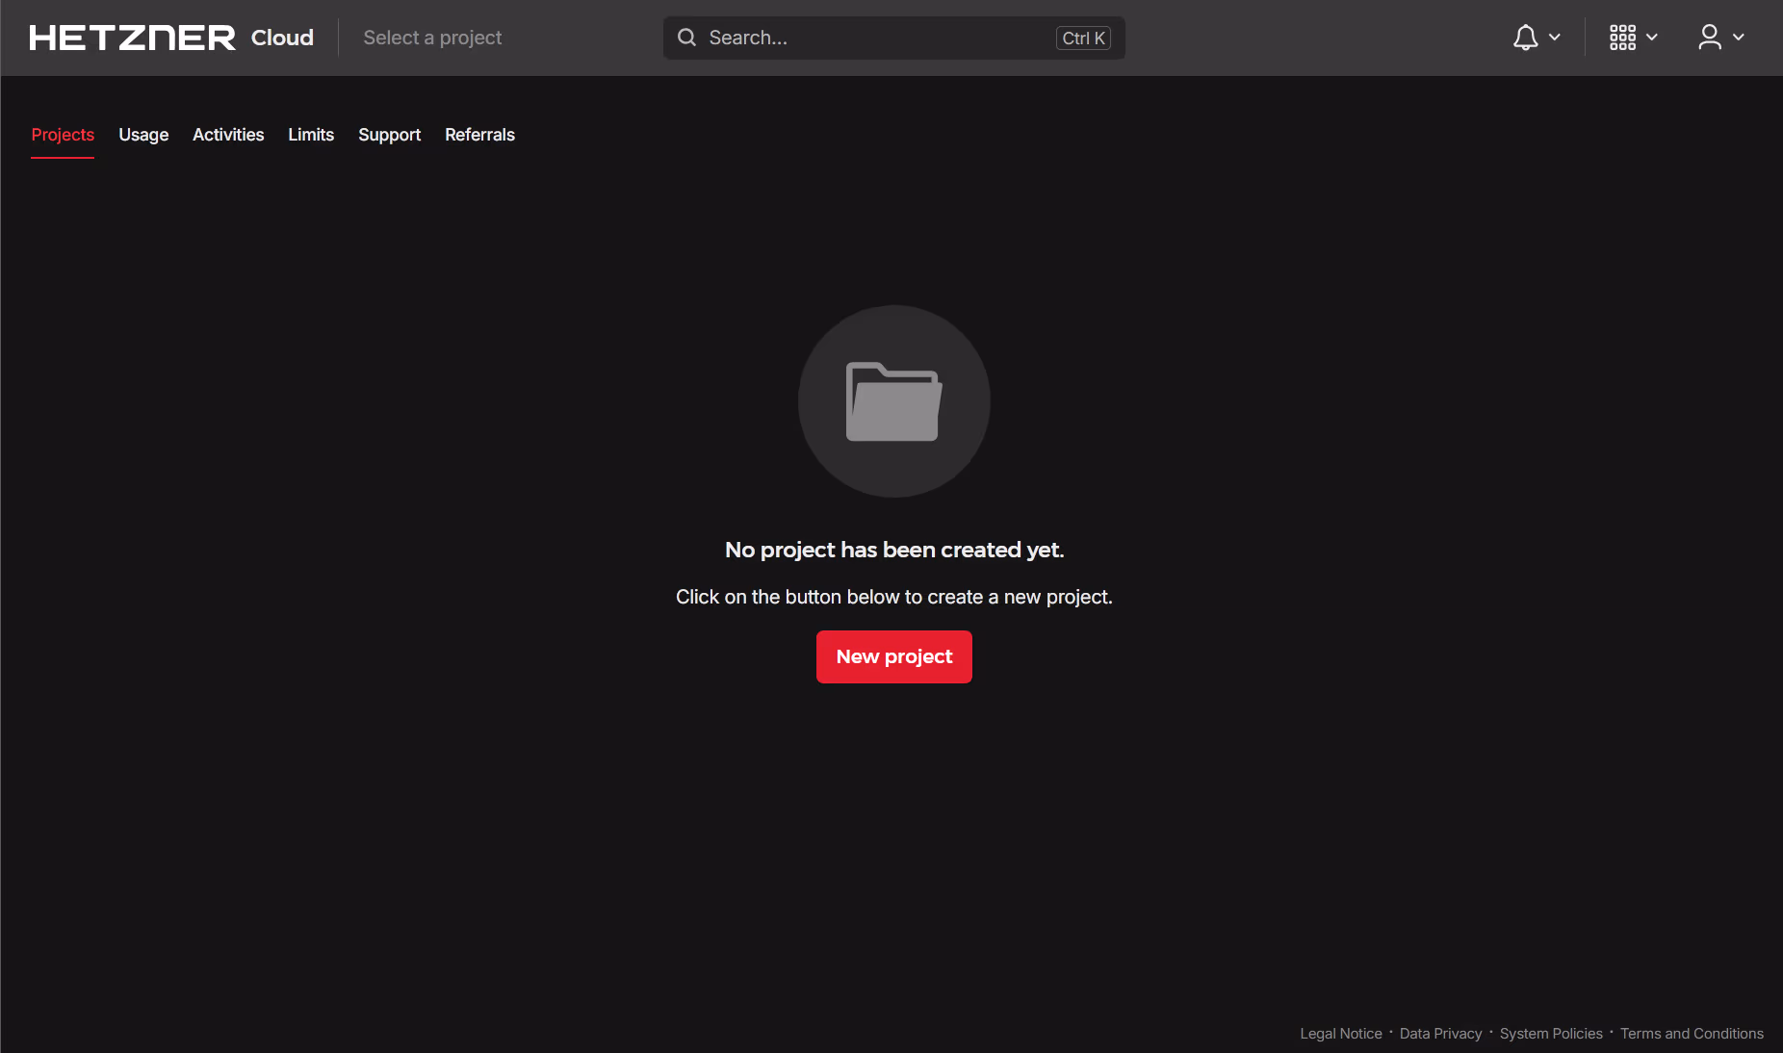Viewport: 1783px width, 1053px height.
Task: Switch to the Usage tab
Action: point(143,135)
